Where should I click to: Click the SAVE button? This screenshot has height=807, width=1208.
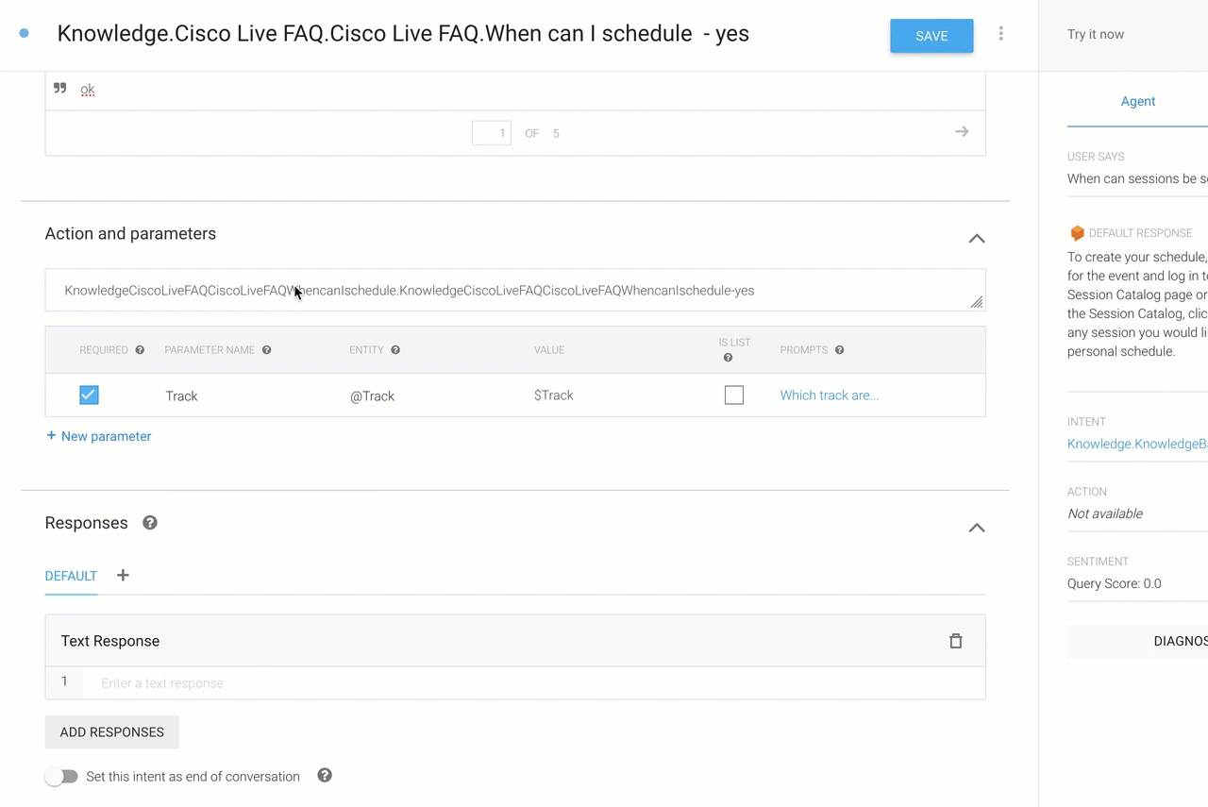931,36
